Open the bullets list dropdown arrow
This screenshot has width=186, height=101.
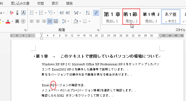pyautogui.click(x=36, y=13)
